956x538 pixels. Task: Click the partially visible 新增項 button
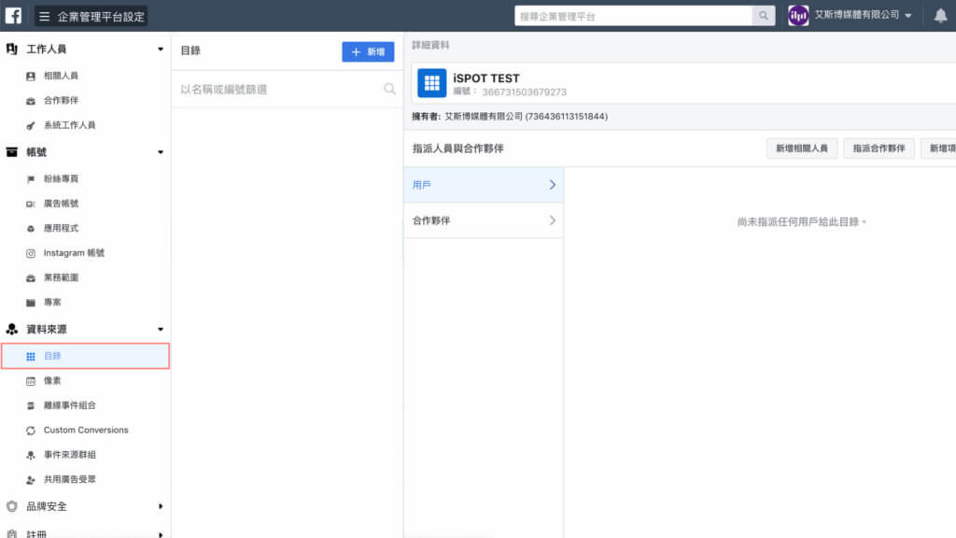939,149
